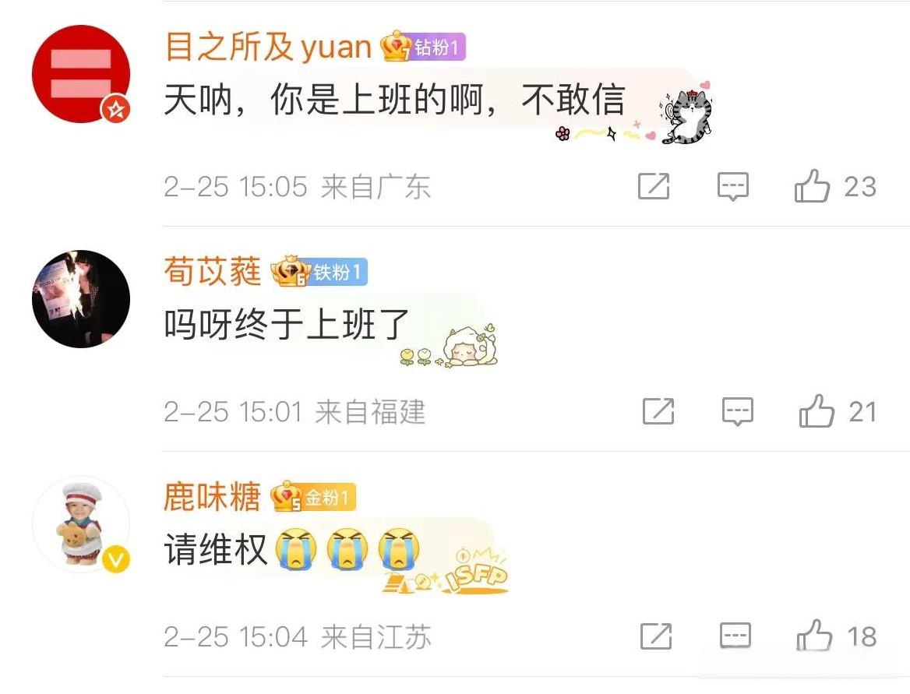View 荀苡蕤's avatar photo
Viewport: 910px width, 694px height.
(81, 299)
